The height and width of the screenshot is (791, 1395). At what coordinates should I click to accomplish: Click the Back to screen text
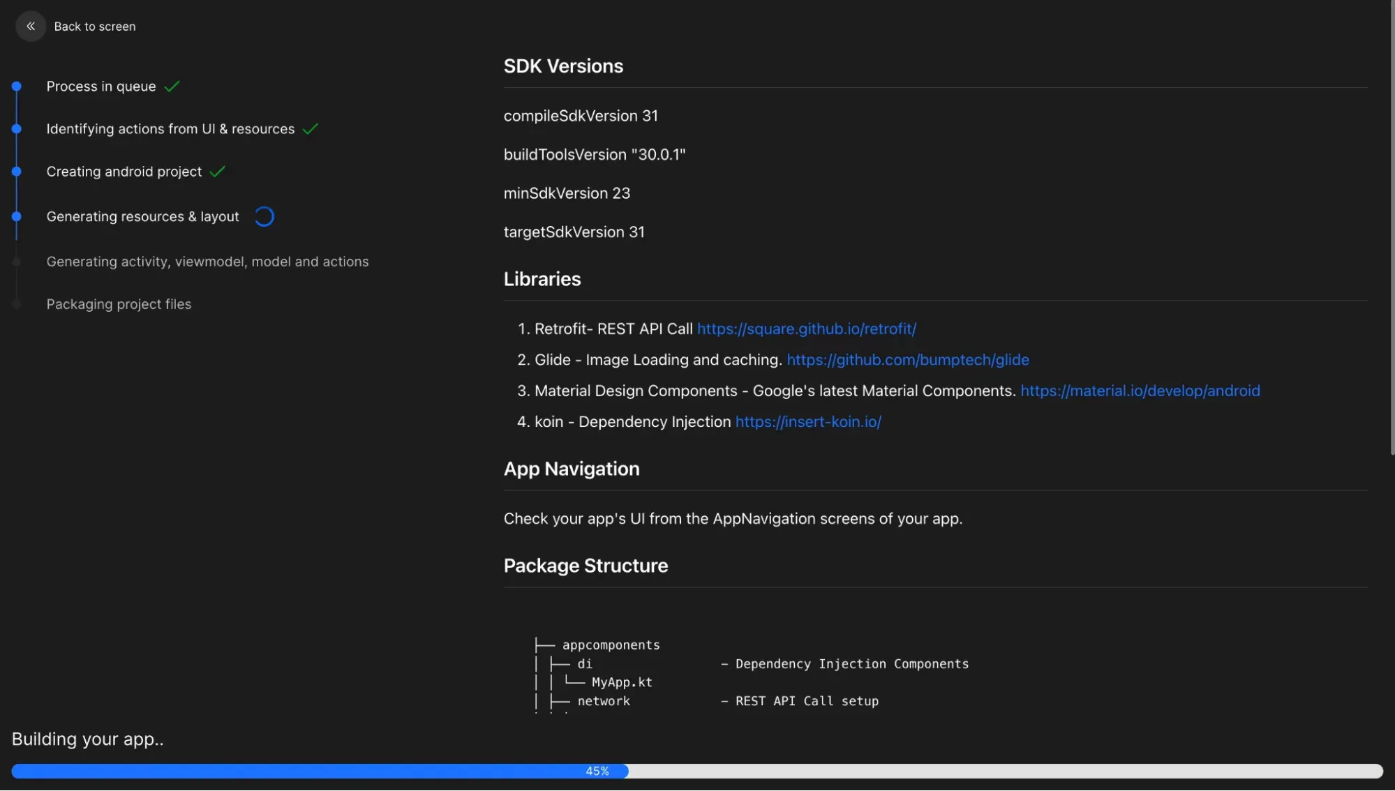(x=95, y=27)
